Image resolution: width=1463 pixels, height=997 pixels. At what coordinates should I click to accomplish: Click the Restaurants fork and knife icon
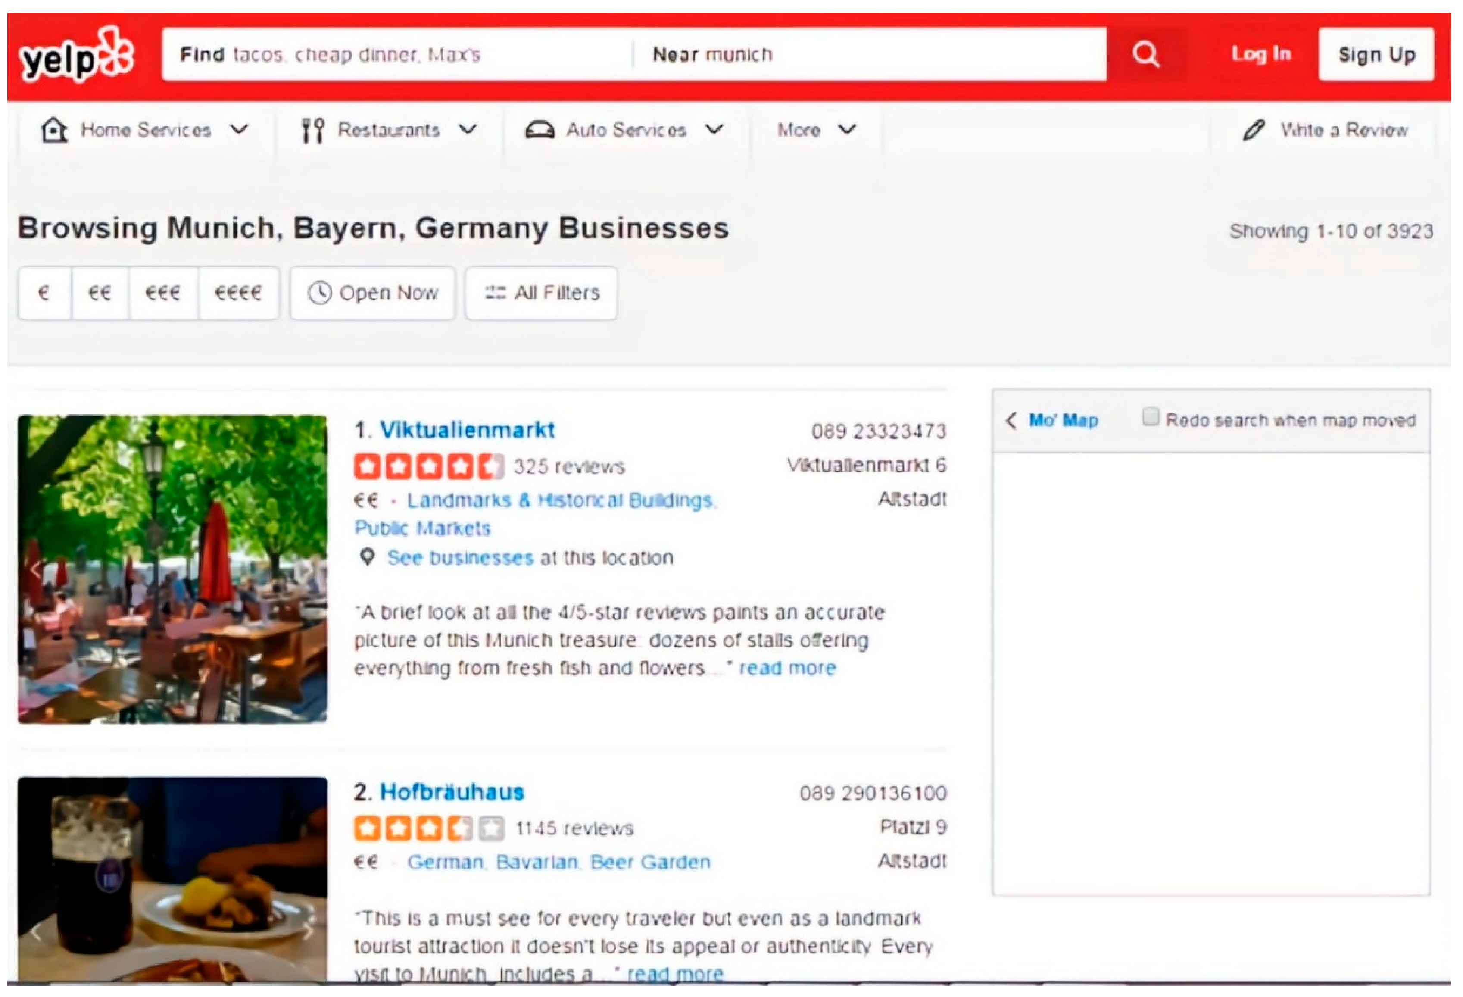point(313,130)
